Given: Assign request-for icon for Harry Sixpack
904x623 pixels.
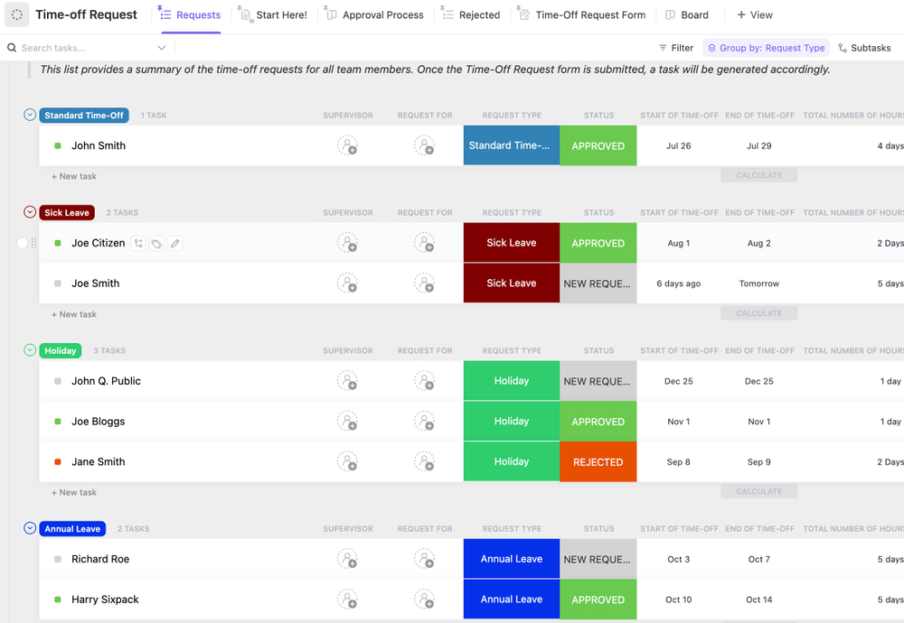Looking at the screenshot, I should (424, 600).
